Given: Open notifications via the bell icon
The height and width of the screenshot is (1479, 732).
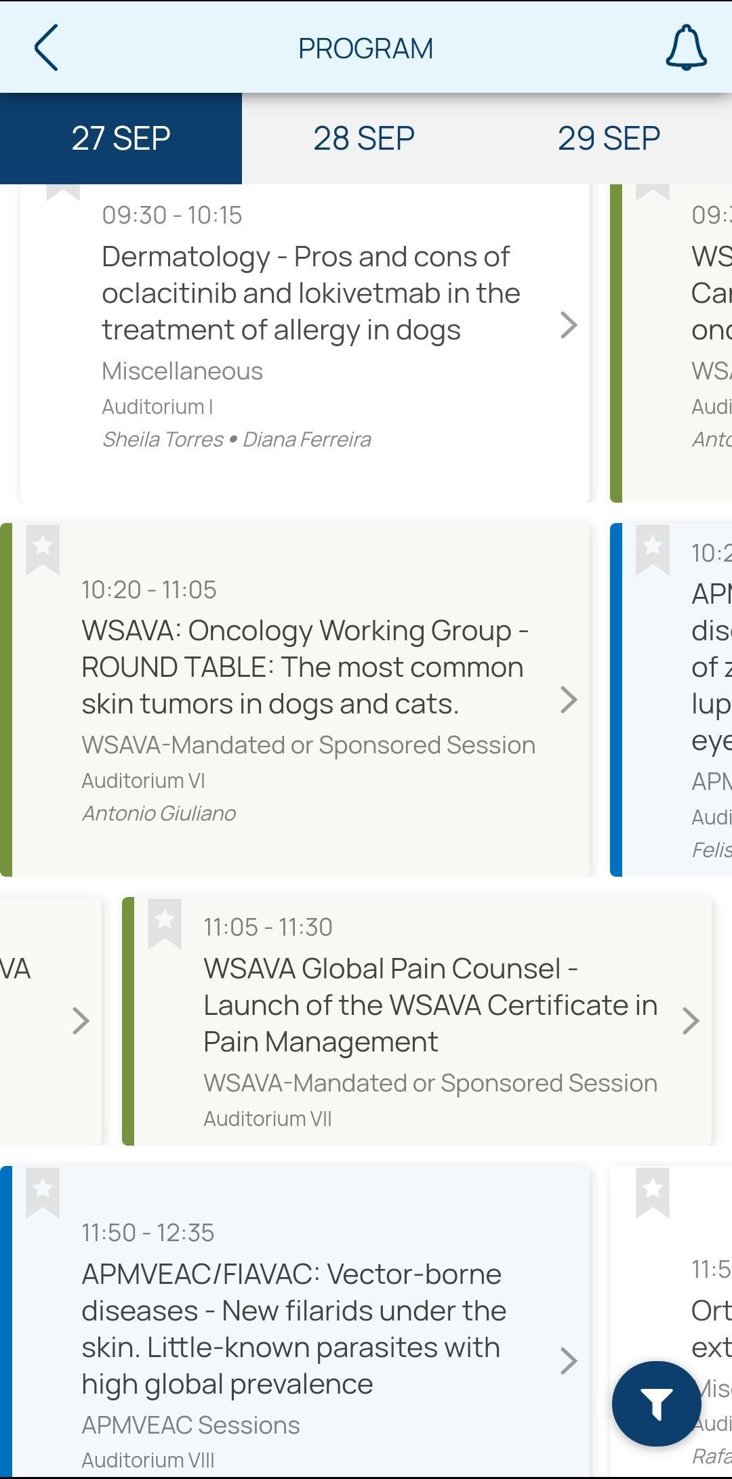Looking at the screenshot, I should (x=686, y=47).
